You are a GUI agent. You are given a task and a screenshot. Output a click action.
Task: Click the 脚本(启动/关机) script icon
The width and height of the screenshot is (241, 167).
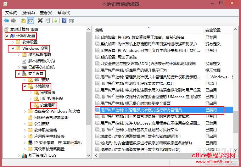click(x=24, y=61)
